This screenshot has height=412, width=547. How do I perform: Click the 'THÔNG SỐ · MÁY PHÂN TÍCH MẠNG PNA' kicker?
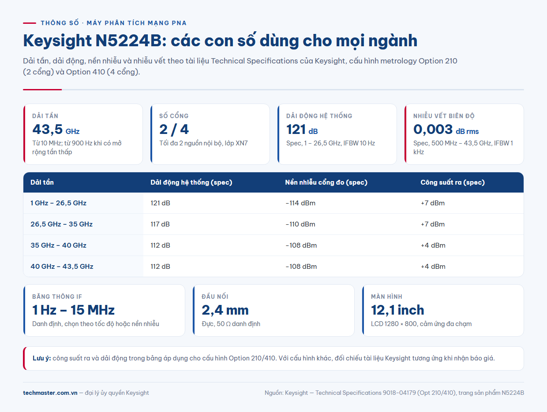coord(113,23)
